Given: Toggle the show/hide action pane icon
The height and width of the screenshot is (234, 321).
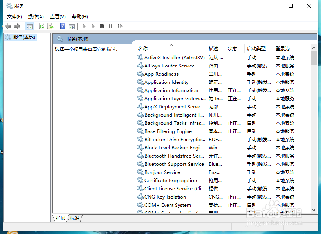Looking at the screenshot, I should coord(72,26).
